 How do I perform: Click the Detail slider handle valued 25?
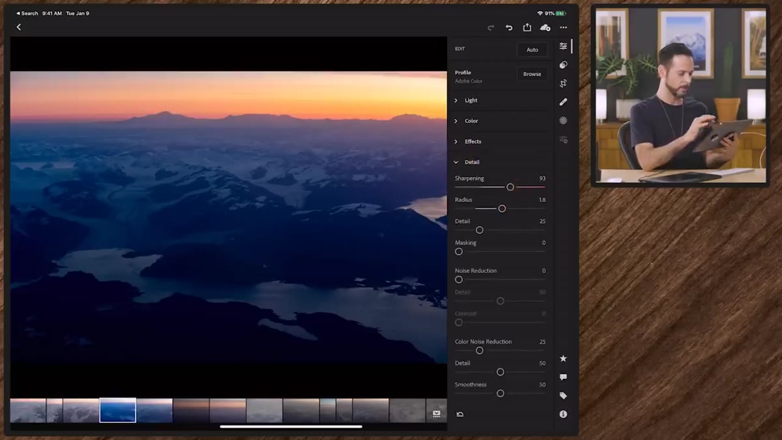480,230
